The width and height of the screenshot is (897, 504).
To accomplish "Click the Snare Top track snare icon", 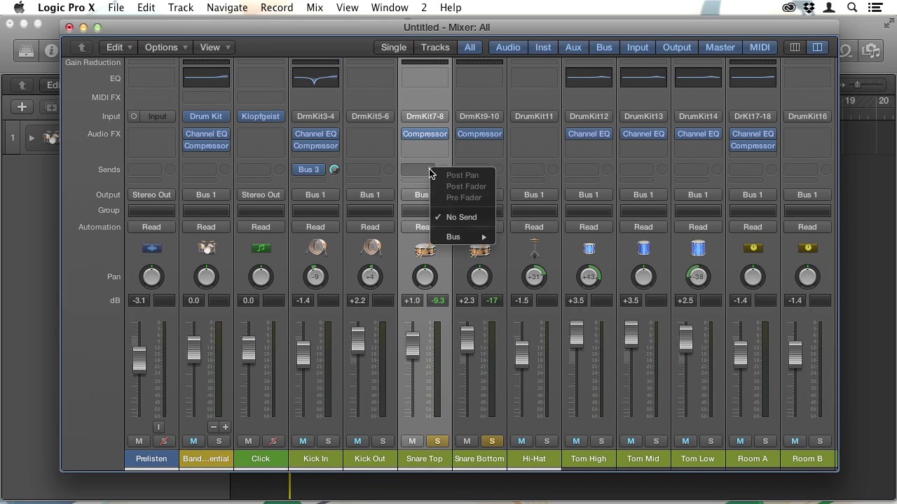I will click(x=425, y=250).
